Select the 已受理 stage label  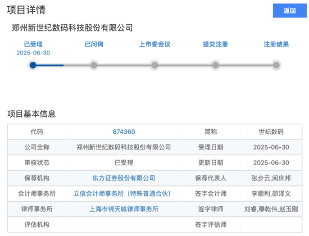(33, 44)
